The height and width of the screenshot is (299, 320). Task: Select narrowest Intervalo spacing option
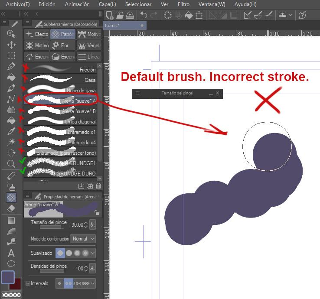pos(59,283)
